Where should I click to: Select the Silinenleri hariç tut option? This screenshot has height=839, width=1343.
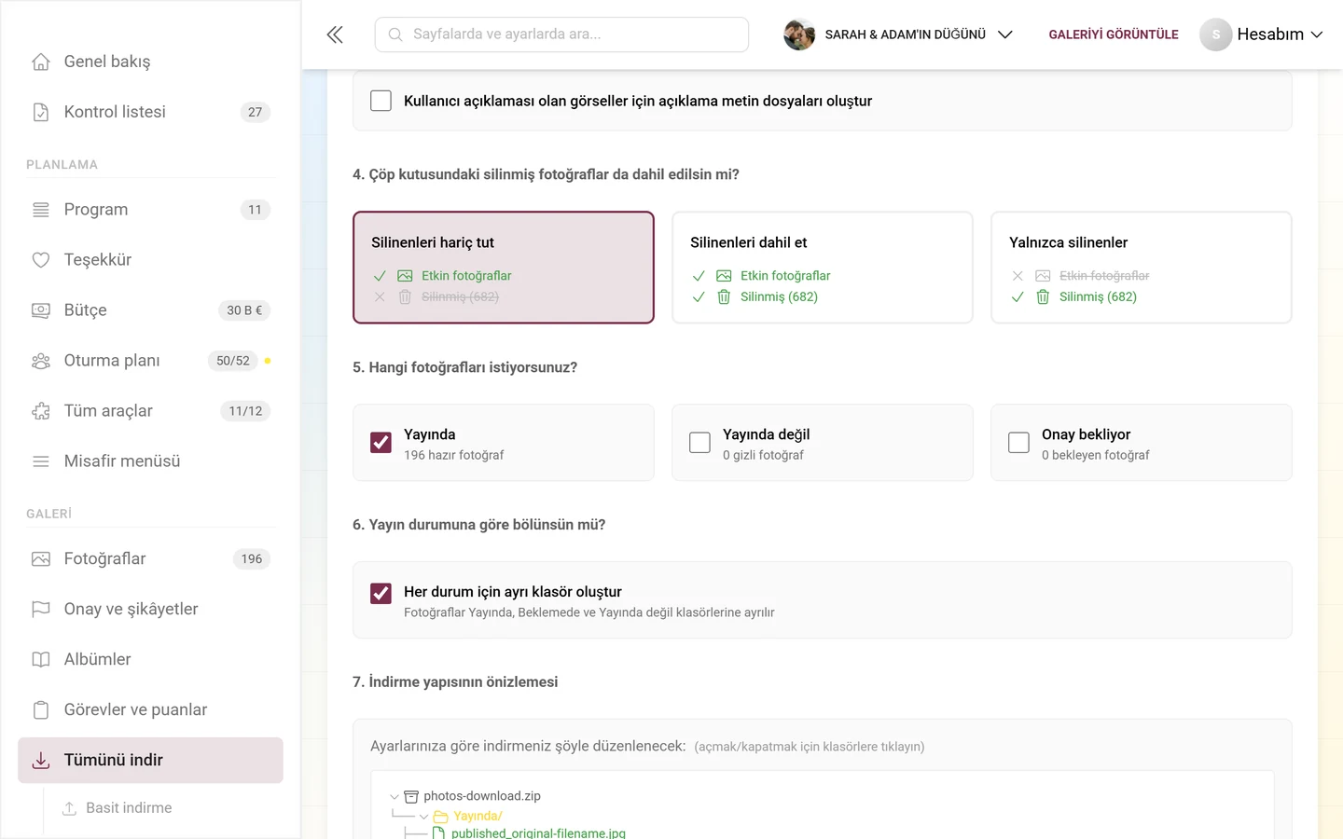504,268
